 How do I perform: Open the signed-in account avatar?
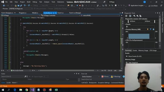pyautogui.click(x=145, y=2)
